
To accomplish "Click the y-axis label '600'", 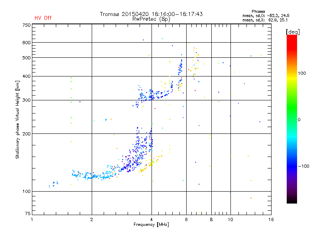I will click(x=26, y=43).
